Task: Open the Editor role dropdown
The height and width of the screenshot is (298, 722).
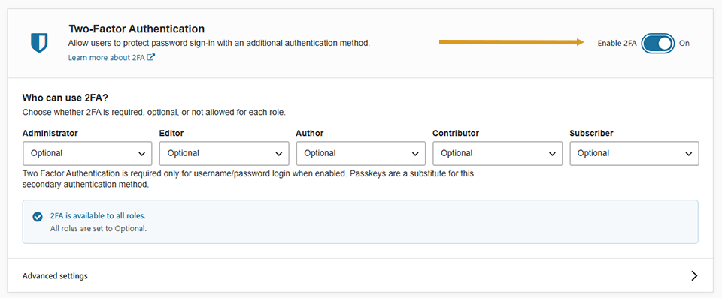Action: 224,153
